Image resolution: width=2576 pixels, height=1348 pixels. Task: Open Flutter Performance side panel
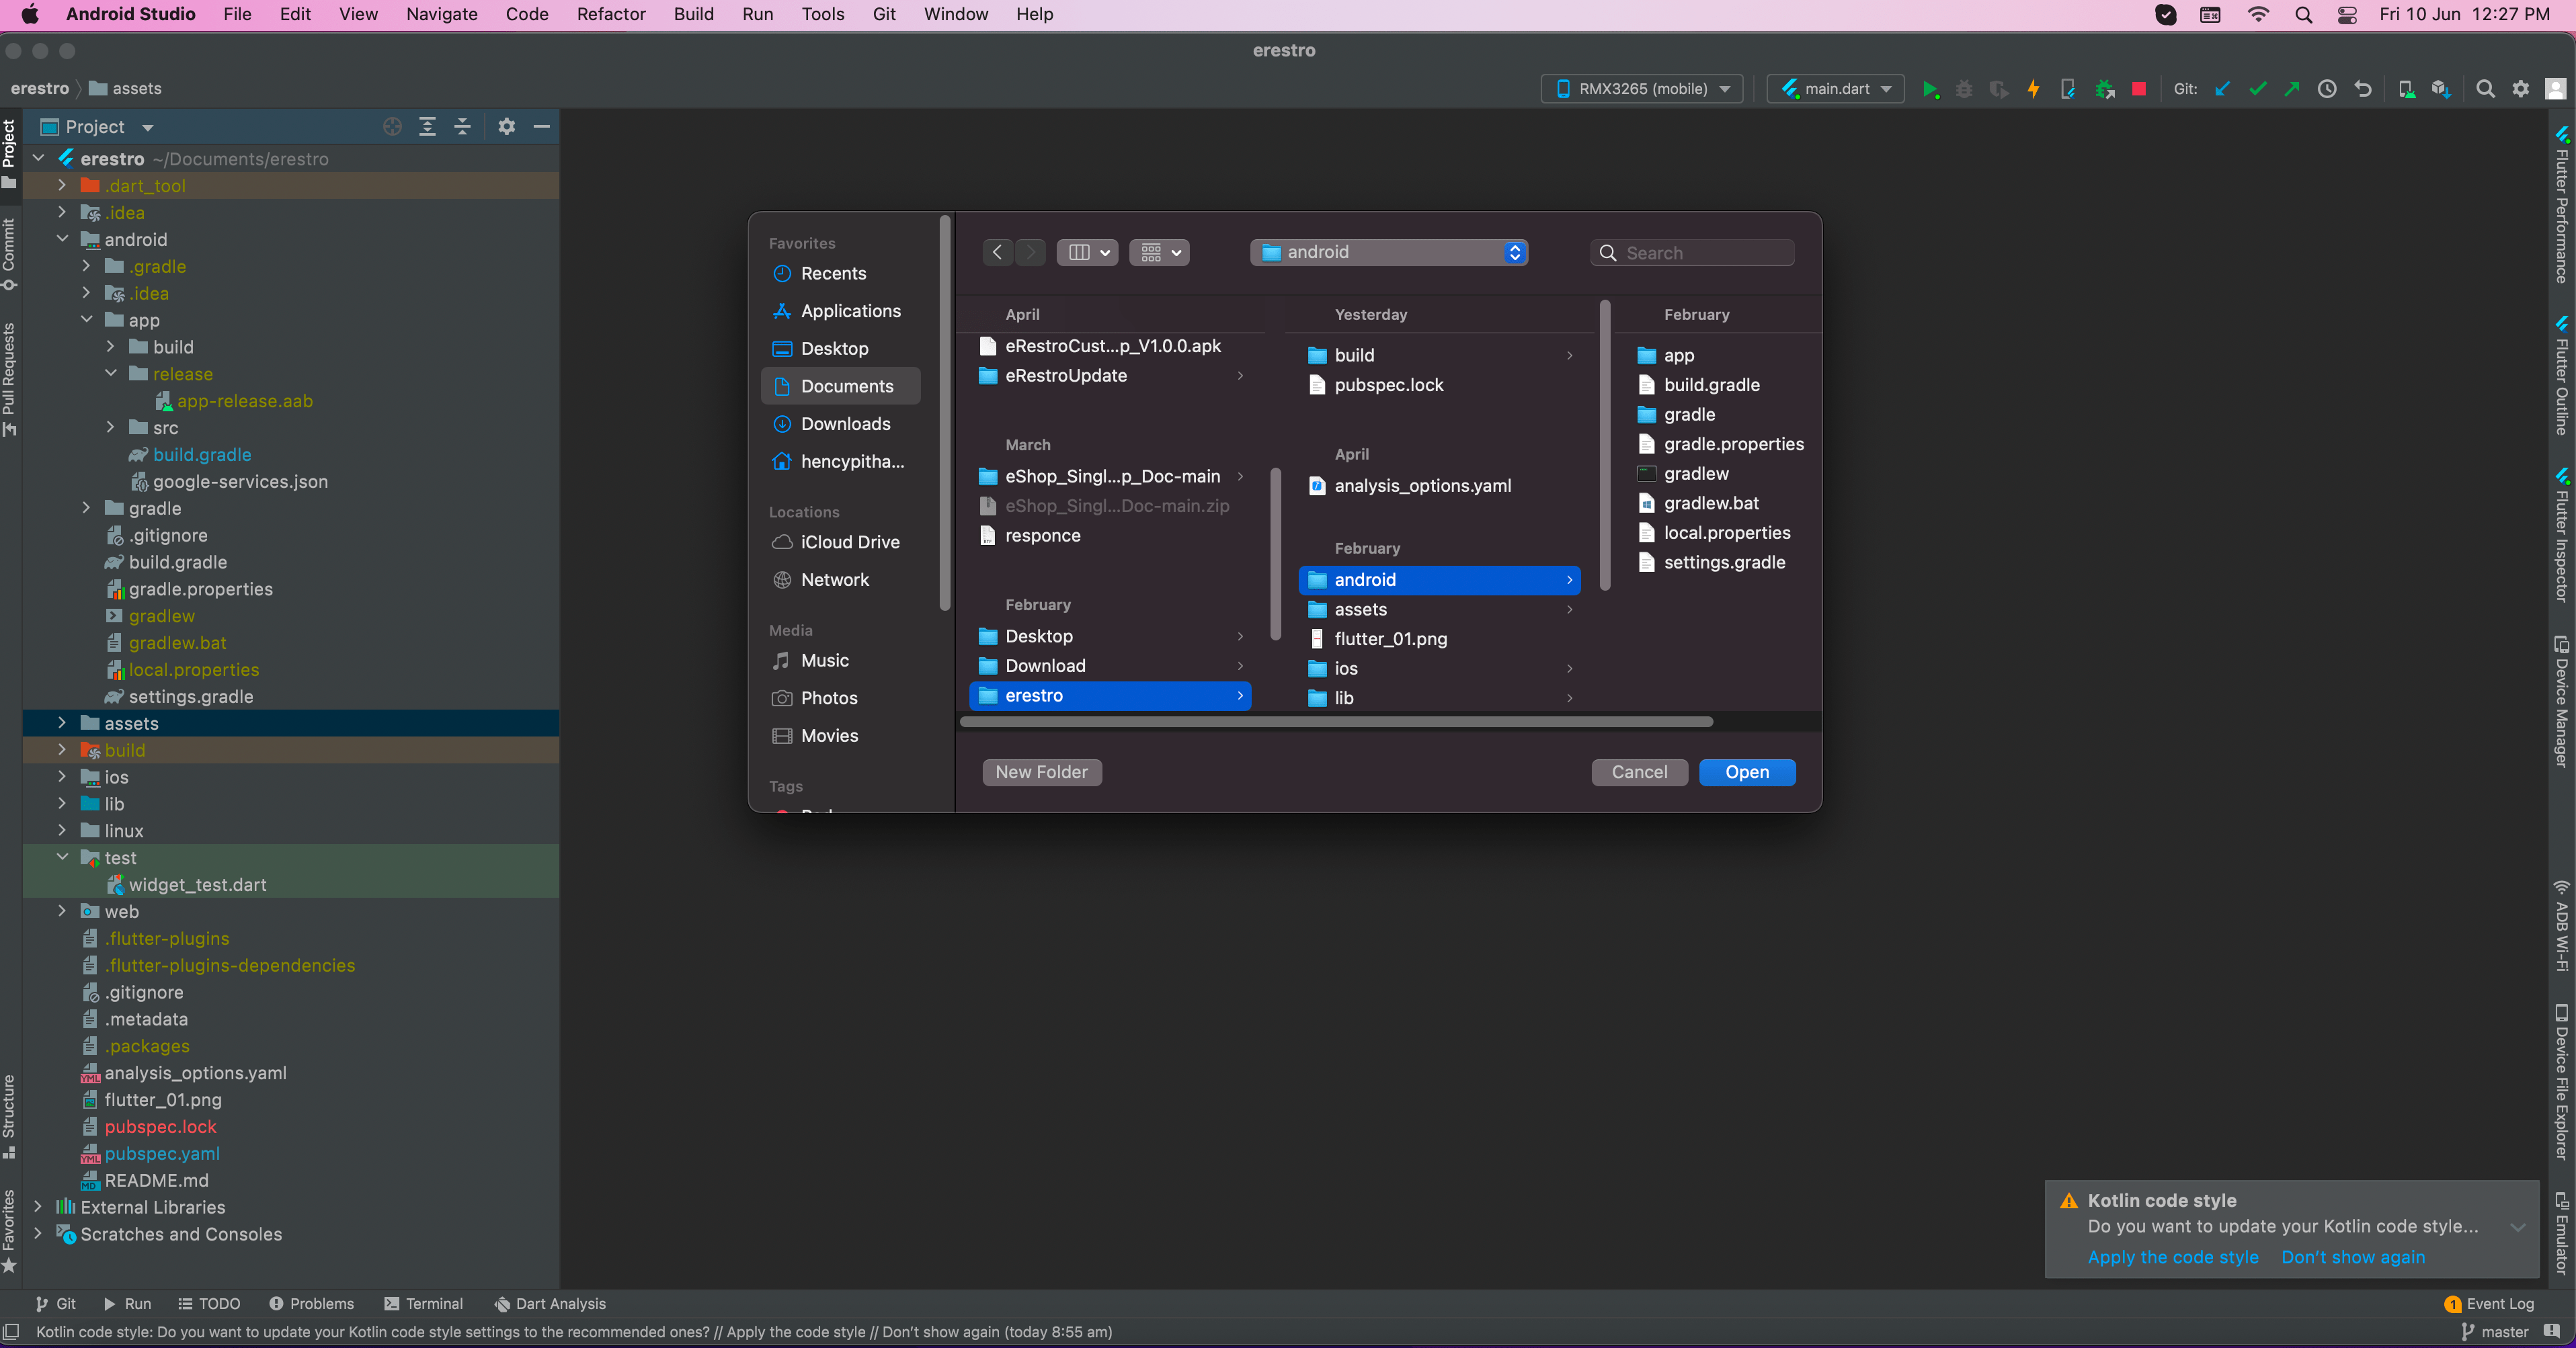(2562, 205)
